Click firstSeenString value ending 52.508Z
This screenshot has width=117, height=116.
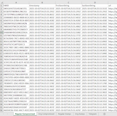click(69, 32)
